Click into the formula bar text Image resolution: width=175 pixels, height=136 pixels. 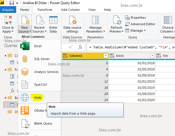click(131, 47)
